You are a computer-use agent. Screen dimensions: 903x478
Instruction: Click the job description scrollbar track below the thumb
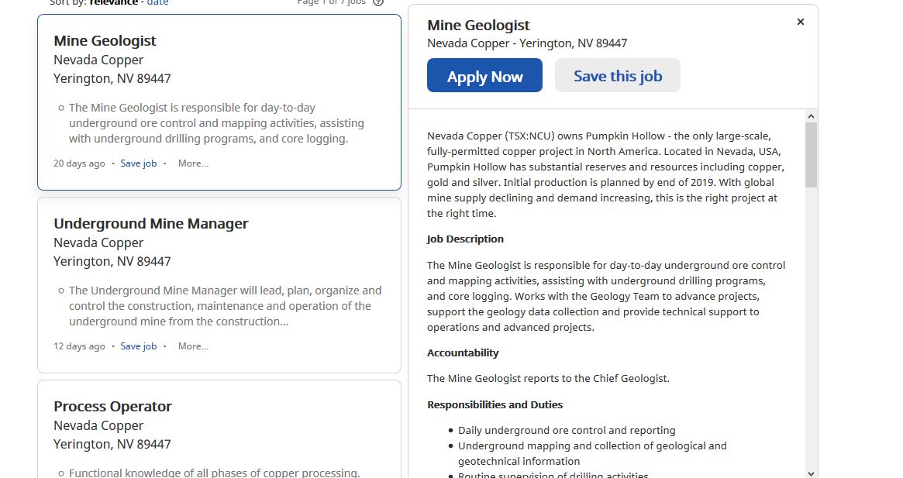point(811,328)
